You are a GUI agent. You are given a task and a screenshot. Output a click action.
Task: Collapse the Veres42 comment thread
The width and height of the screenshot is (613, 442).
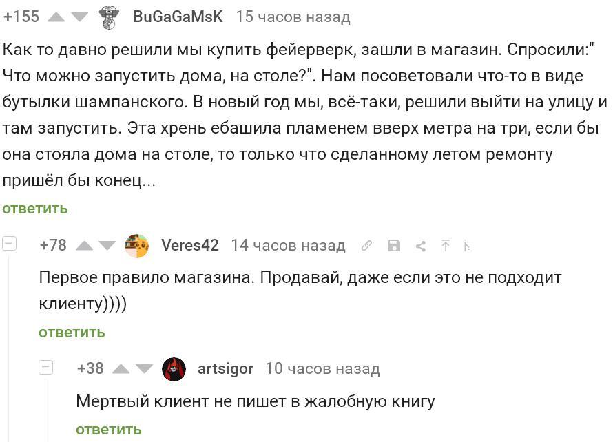[9, 243]
